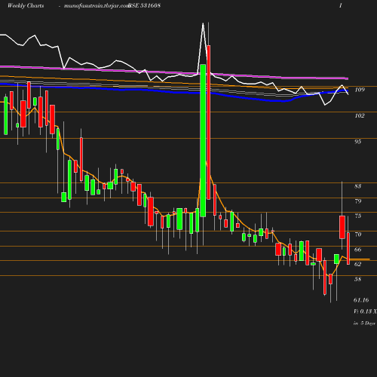Click the 61.16 last price value
This screenshot has height=377, width=377.
pos(361,300)
